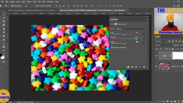Viewport: 183px width, 103px height.
Task: Filter layers by type layer icon
Action: click(x=176, y=41)
